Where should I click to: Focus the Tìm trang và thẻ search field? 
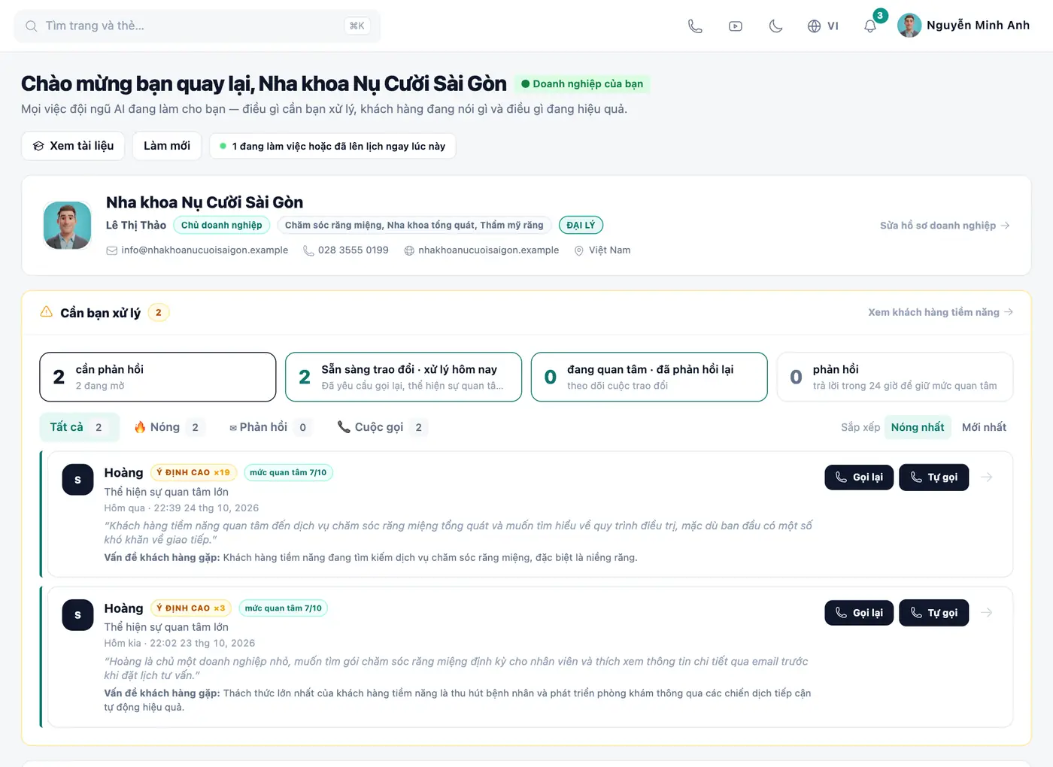[x=197, y=26]
